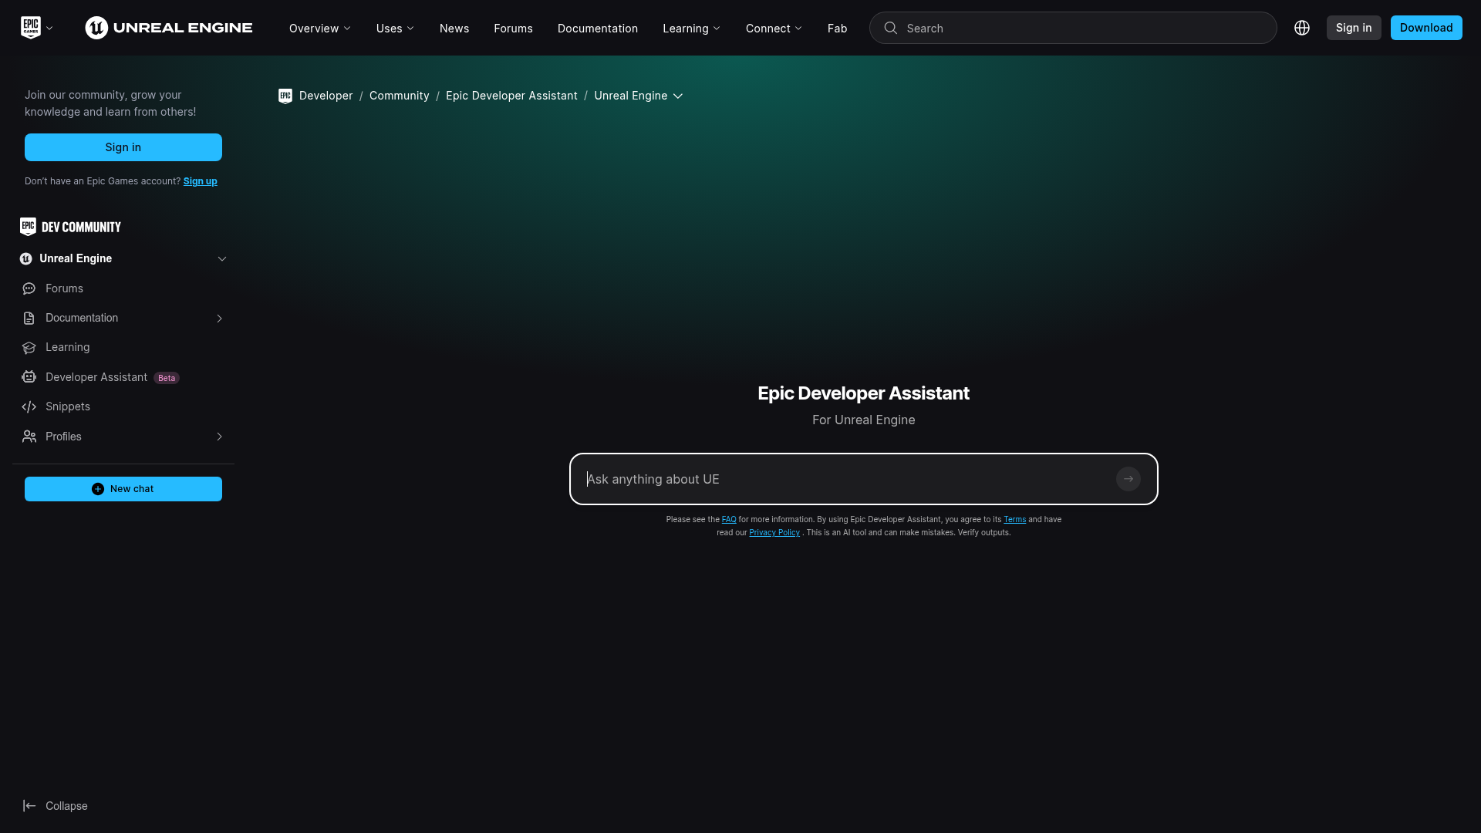1481x833 pixels.
Task: Click Community in breadcrumb
Action: 399,96
